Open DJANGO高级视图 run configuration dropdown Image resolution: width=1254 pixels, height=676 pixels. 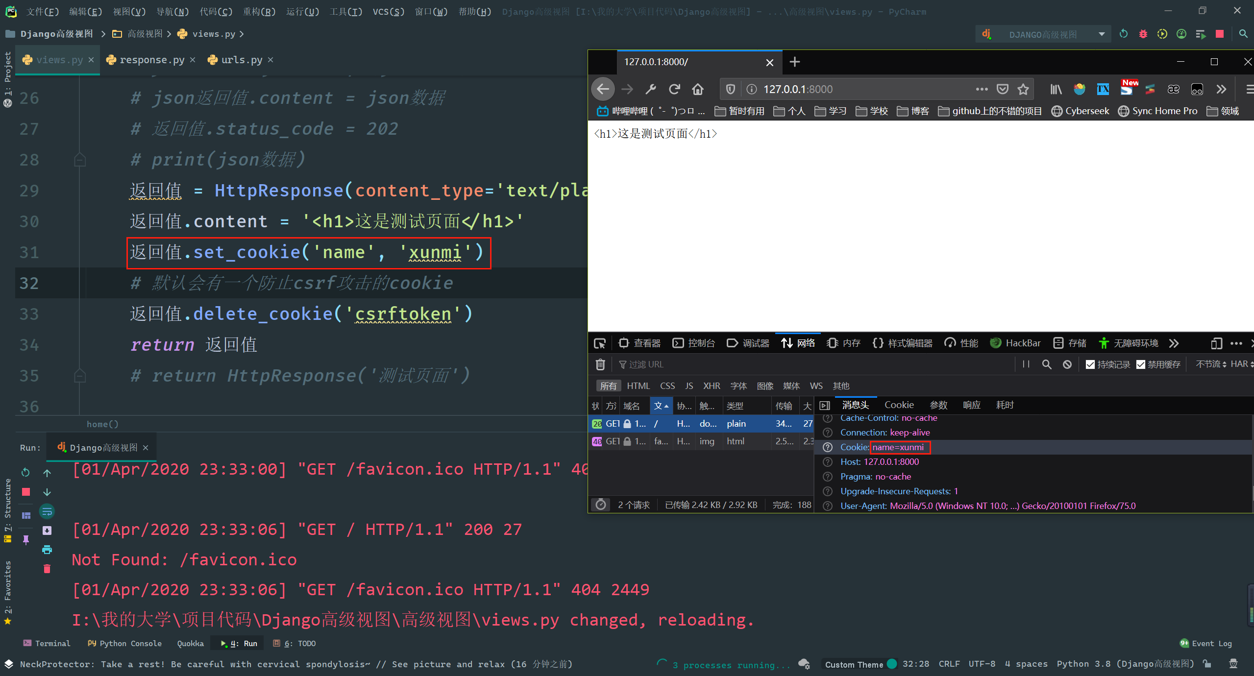(1101, 34)
